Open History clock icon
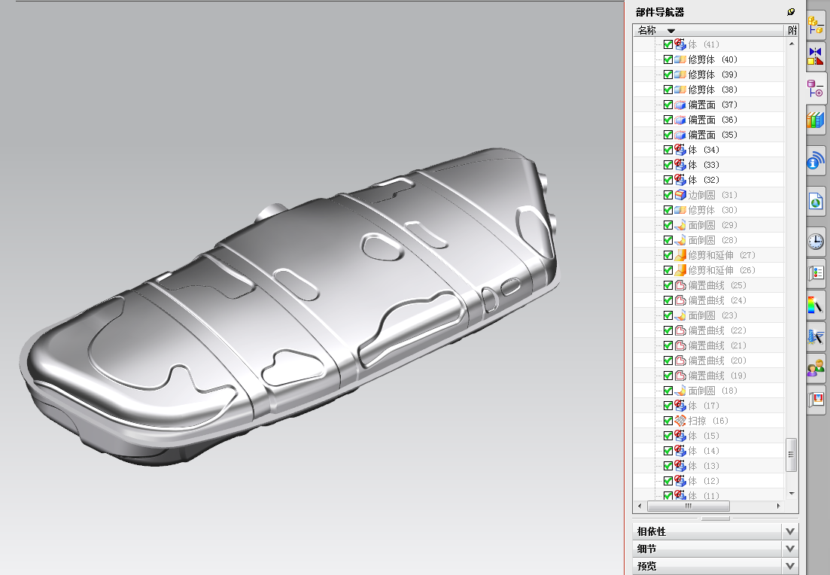Screen dimensions: 830x575 tap(816, 242)
